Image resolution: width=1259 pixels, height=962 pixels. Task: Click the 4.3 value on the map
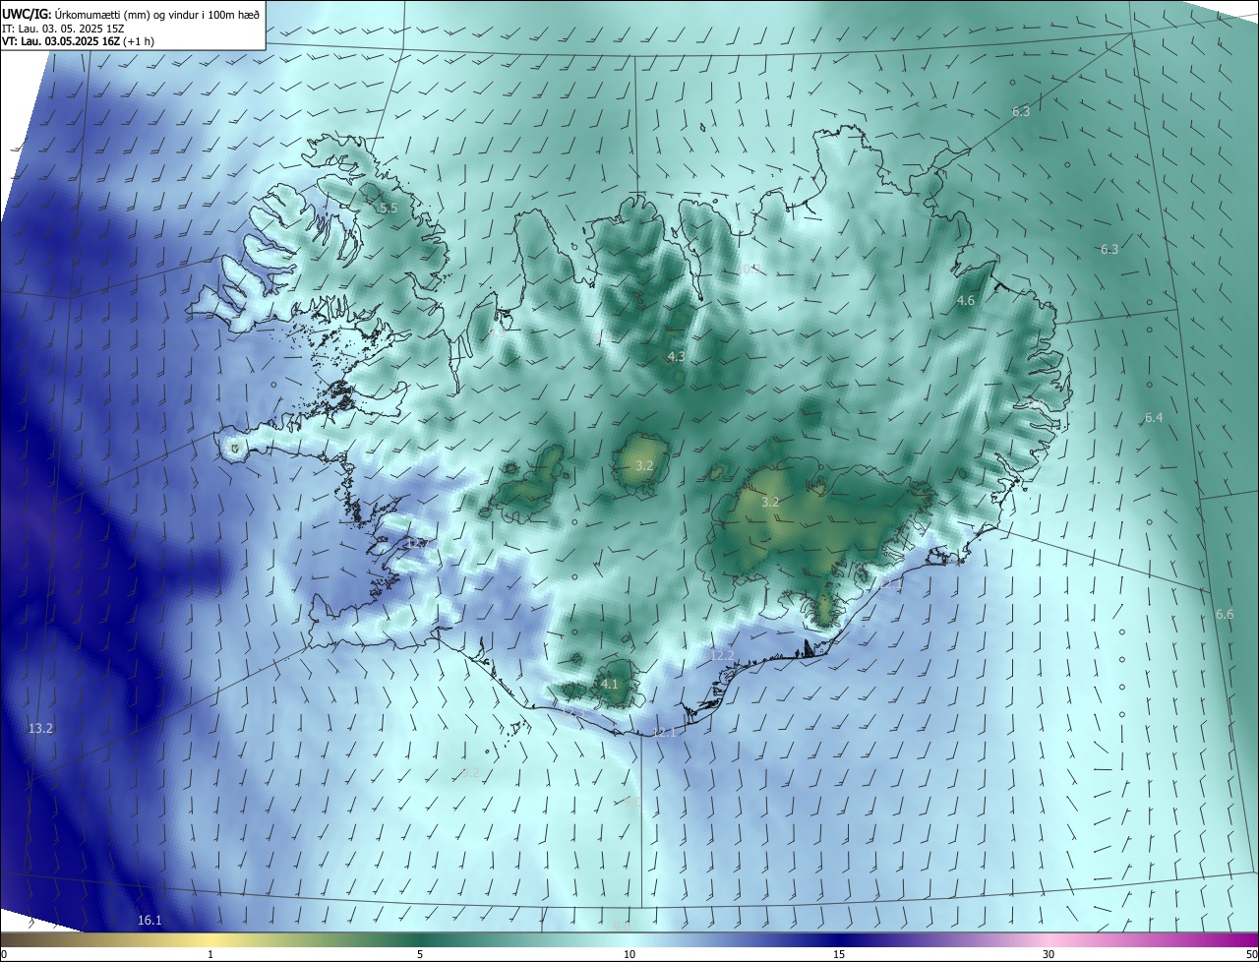tap(677, 357)
